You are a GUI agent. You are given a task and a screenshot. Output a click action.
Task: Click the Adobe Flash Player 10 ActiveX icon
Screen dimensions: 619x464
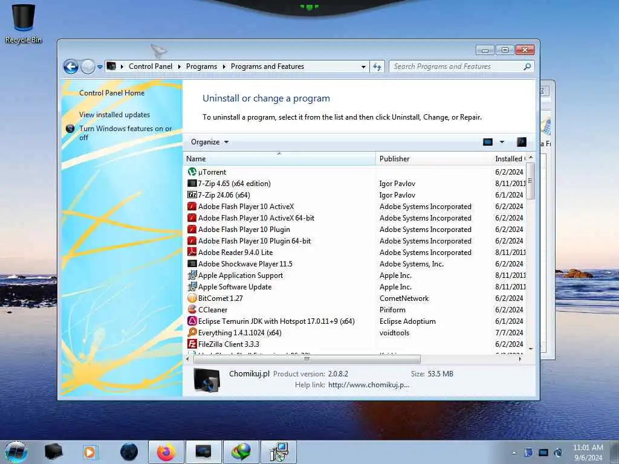[192, 206]
